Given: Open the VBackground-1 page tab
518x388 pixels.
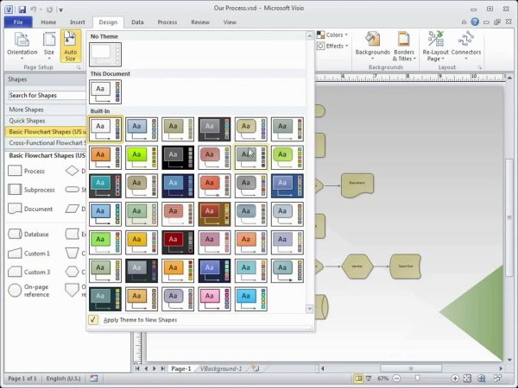Looking at the screenshot, I should pos(221,369).
